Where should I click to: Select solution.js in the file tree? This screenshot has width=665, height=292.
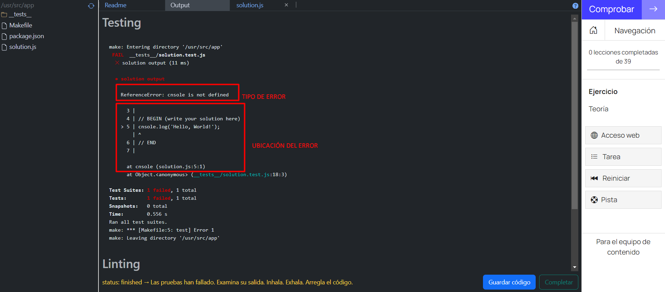pos(23,47)
